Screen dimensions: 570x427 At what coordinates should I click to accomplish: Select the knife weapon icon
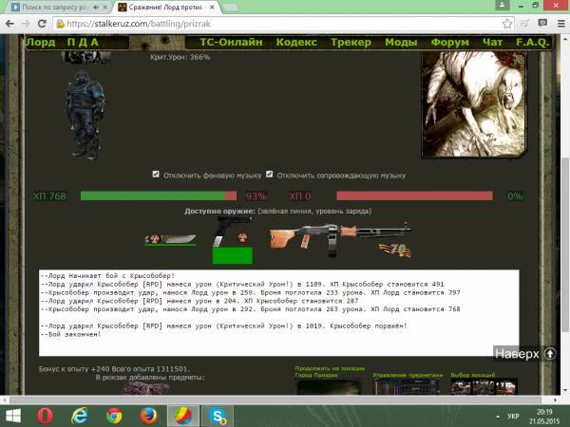pos(169,240)
